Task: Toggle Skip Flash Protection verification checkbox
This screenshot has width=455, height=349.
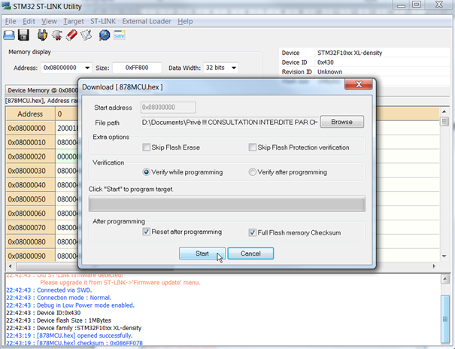Action: coord(253,147)
